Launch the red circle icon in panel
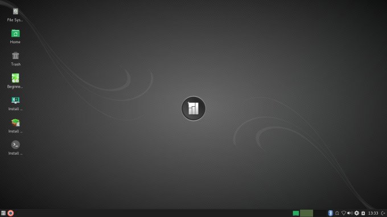Viewport: 387px width, 217px height. pos(11,213)
